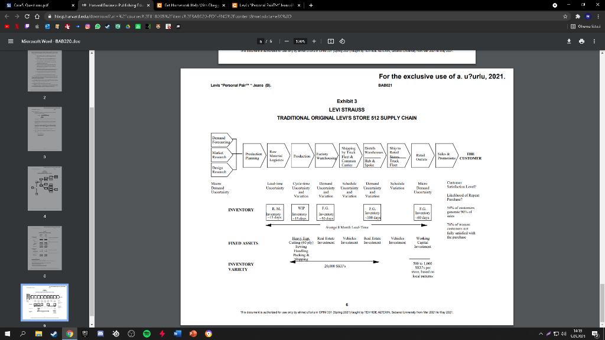The image size is (605, 340).
Task: Toggle the PDF thumbnail sidebar via hamburger icon
Action: pyautogui.click(x=11, y=41)
